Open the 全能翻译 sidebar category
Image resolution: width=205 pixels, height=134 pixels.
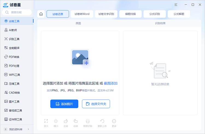coord(17,48)
